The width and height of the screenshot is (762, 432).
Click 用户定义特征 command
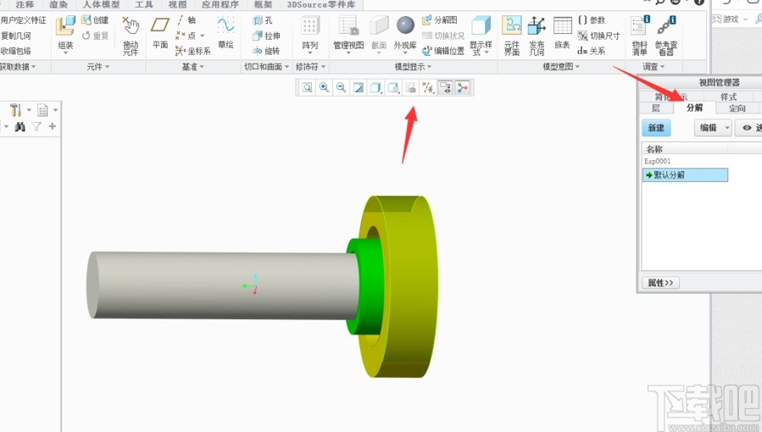click(24, 19)
